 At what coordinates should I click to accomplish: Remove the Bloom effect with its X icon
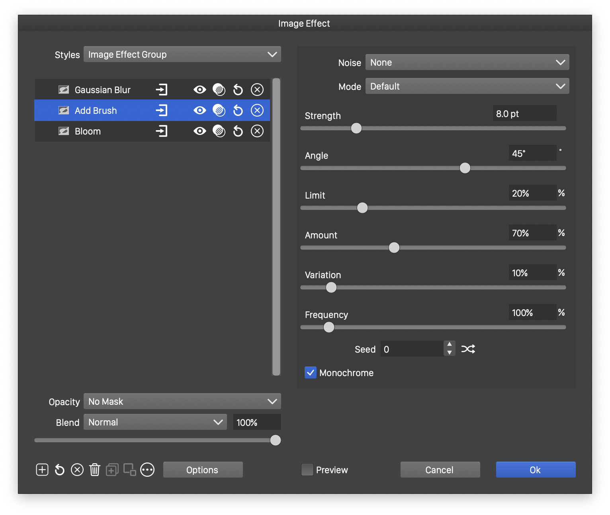point(257,131)
